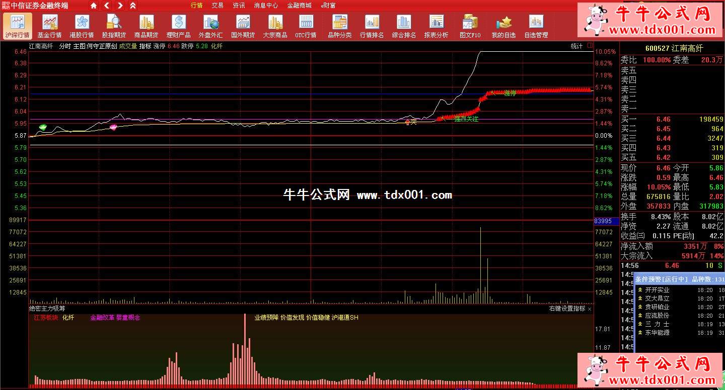725x390 pixels.
Task: Click the double up-arrow collapse icon
Action: tap(133, 6)
